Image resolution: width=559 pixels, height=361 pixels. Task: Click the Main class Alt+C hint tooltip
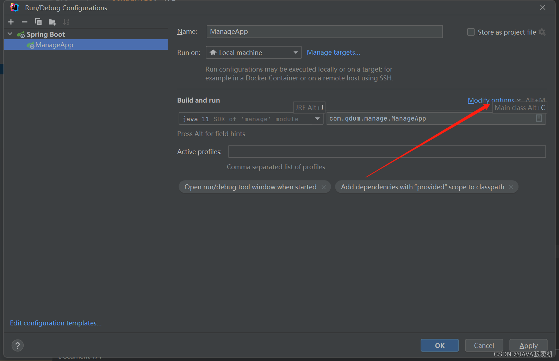tap(520, 108)
